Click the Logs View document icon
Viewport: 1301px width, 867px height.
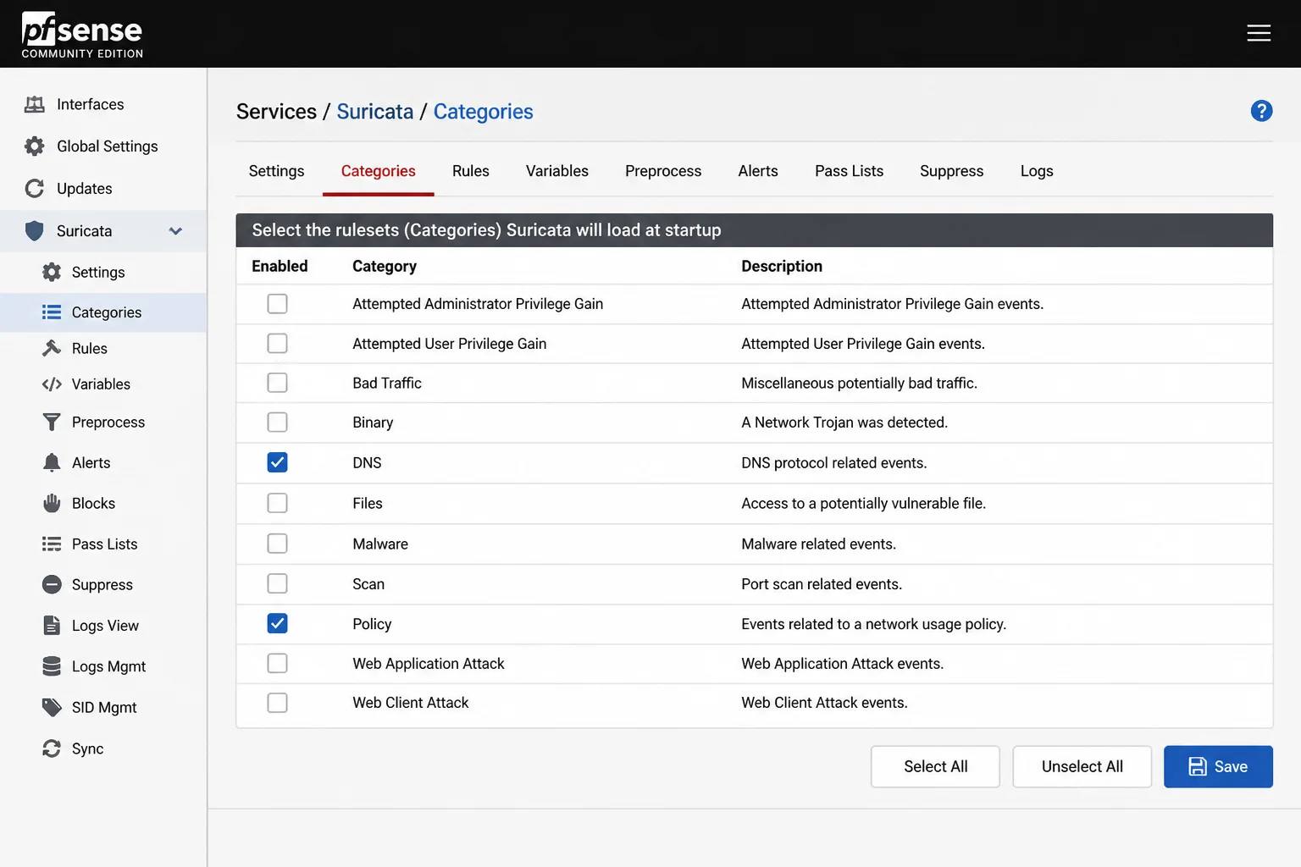pos(52,625)
